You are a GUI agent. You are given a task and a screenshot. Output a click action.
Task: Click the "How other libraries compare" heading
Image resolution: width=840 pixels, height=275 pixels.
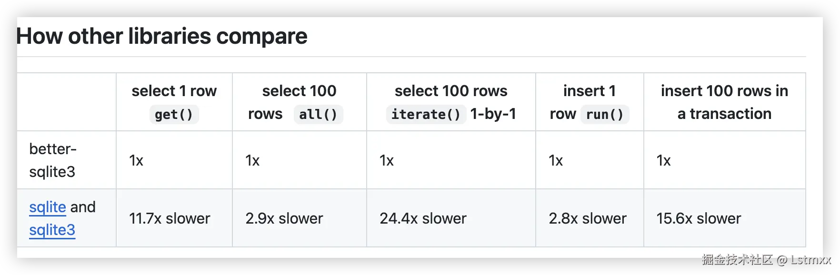(162, 36)
